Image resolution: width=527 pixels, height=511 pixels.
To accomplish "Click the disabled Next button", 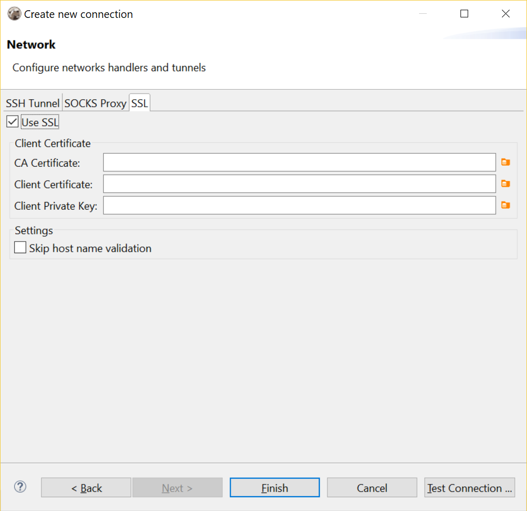I will point(178,487).
